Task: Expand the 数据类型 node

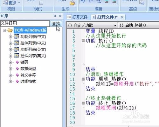Action: point(10,69)
